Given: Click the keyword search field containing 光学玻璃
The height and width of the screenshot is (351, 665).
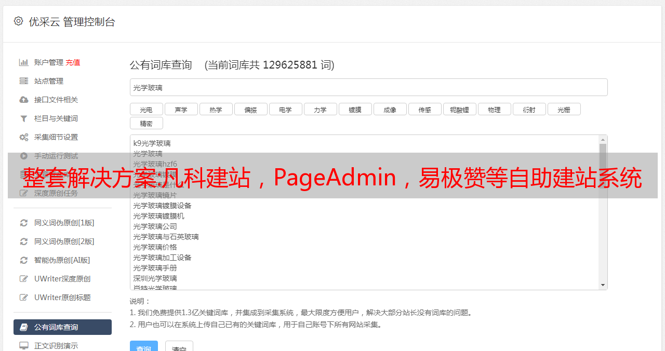Looking at the screenshot, I should pos(368,87).
